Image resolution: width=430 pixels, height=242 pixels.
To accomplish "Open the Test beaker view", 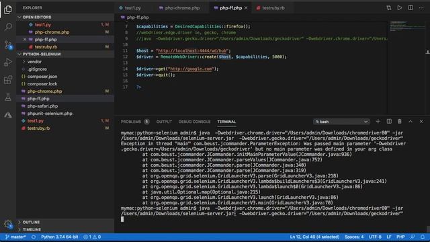I will pos(8,97).
